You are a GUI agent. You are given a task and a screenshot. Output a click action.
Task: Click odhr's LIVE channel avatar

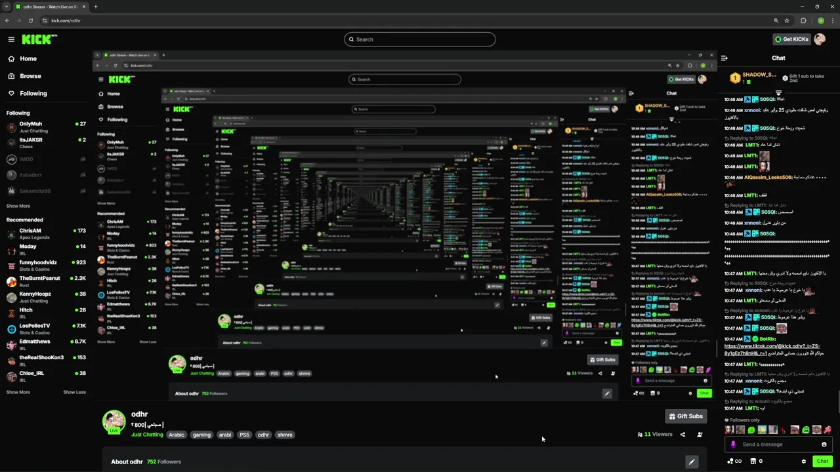tap(114, 422)
